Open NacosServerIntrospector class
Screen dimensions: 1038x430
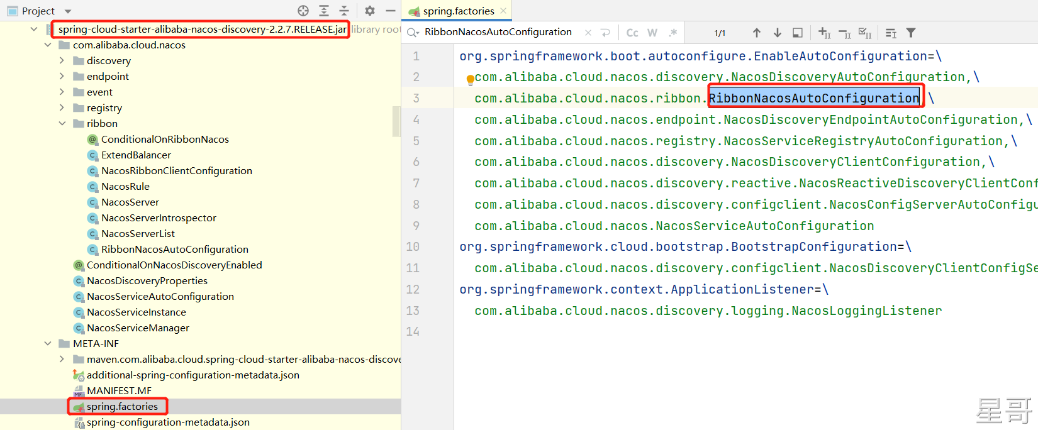(159, 218)
